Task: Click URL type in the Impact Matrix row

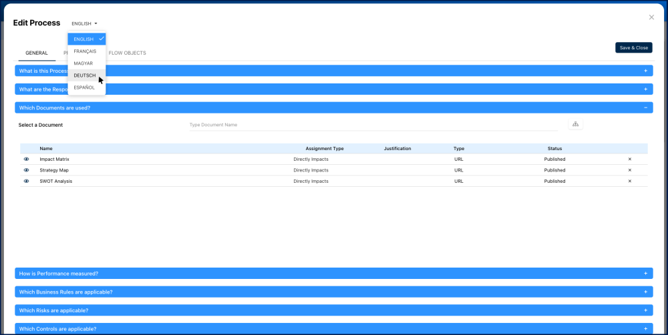Action: point(459,159)
